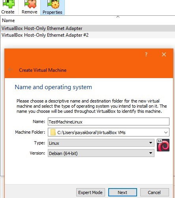Select VirtualBox Host-Only Ethernet Adapter #2 row
The image size is (175, 198).
pos(87,35)
